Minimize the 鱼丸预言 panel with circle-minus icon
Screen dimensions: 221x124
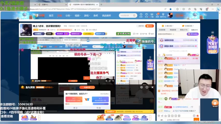(147, 87)
